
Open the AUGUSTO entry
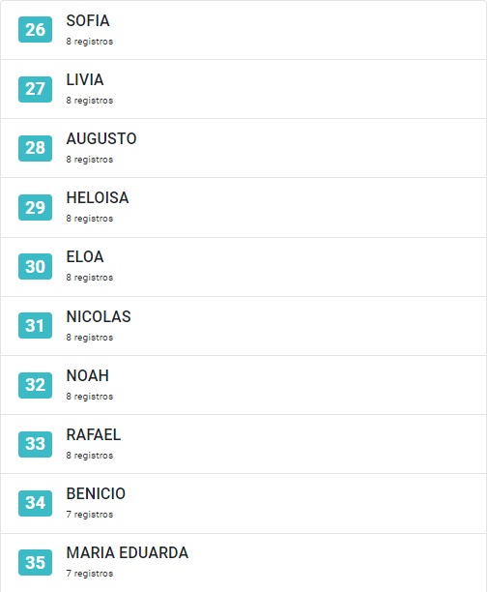[244, 148]
